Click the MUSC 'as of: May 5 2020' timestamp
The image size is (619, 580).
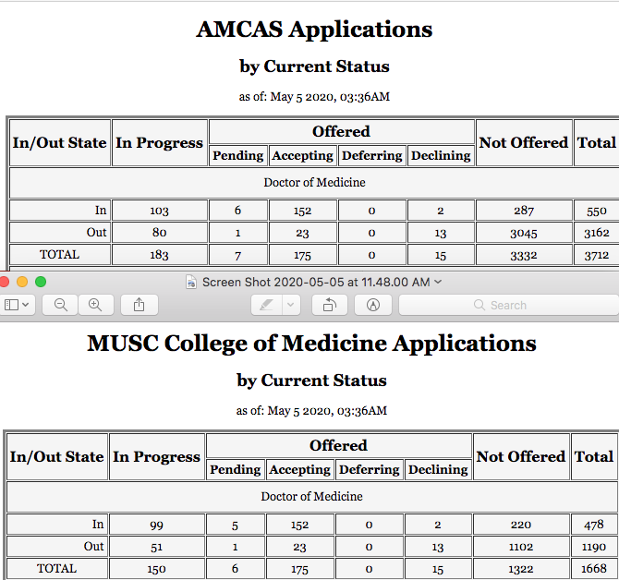point(311,411)
